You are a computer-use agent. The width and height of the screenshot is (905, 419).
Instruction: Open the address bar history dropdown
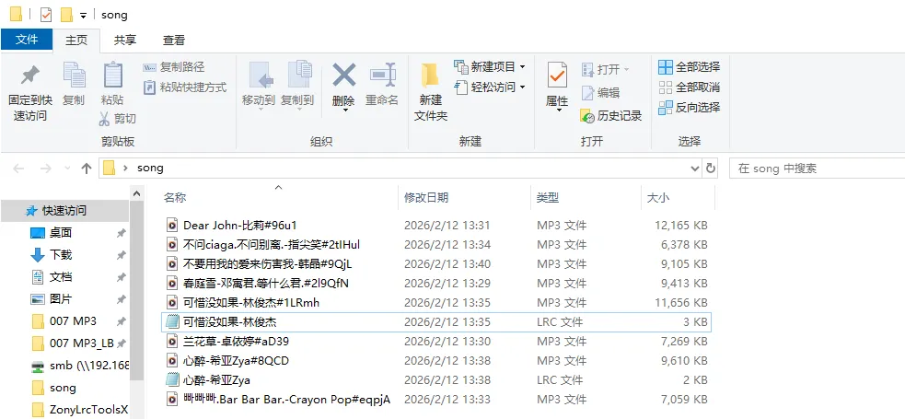(695, 169)
